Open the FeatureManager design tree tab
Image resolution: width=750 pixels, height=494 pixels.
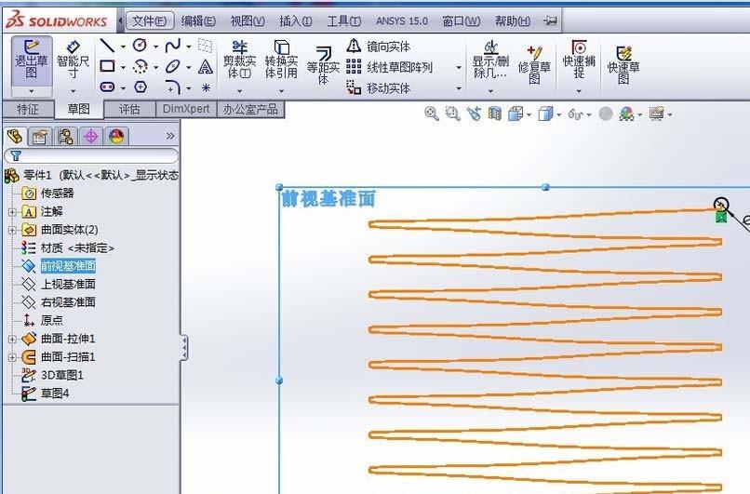[x=15, y=137]
